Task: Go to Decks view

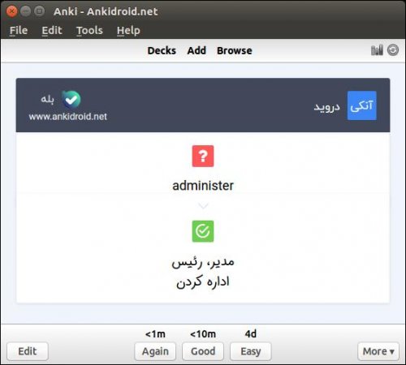Action: [x=162, y=50]
